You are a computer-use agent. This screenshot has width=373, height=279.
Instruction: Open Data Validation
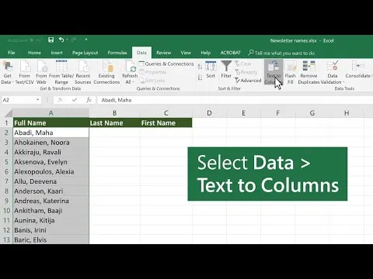(x=333, y=72)
